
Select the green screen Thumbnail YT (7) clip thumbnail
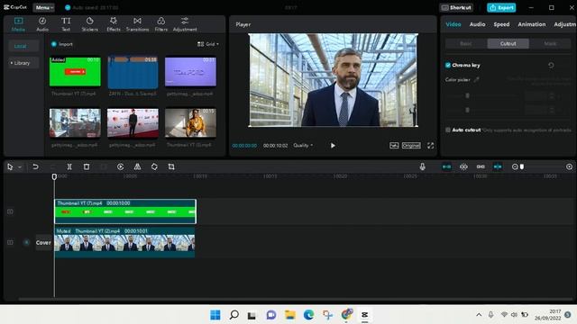point(75,72)
